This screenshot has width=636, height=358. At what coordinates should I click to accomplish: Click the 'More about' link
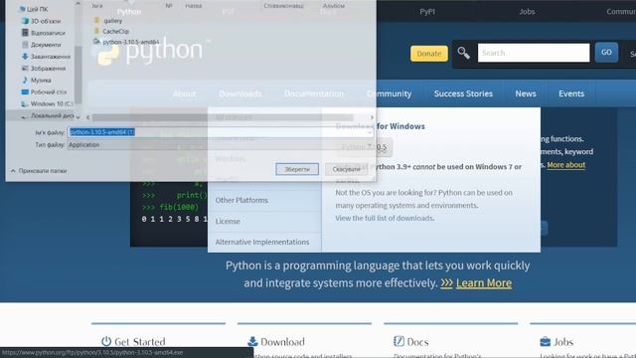[565, 165]
